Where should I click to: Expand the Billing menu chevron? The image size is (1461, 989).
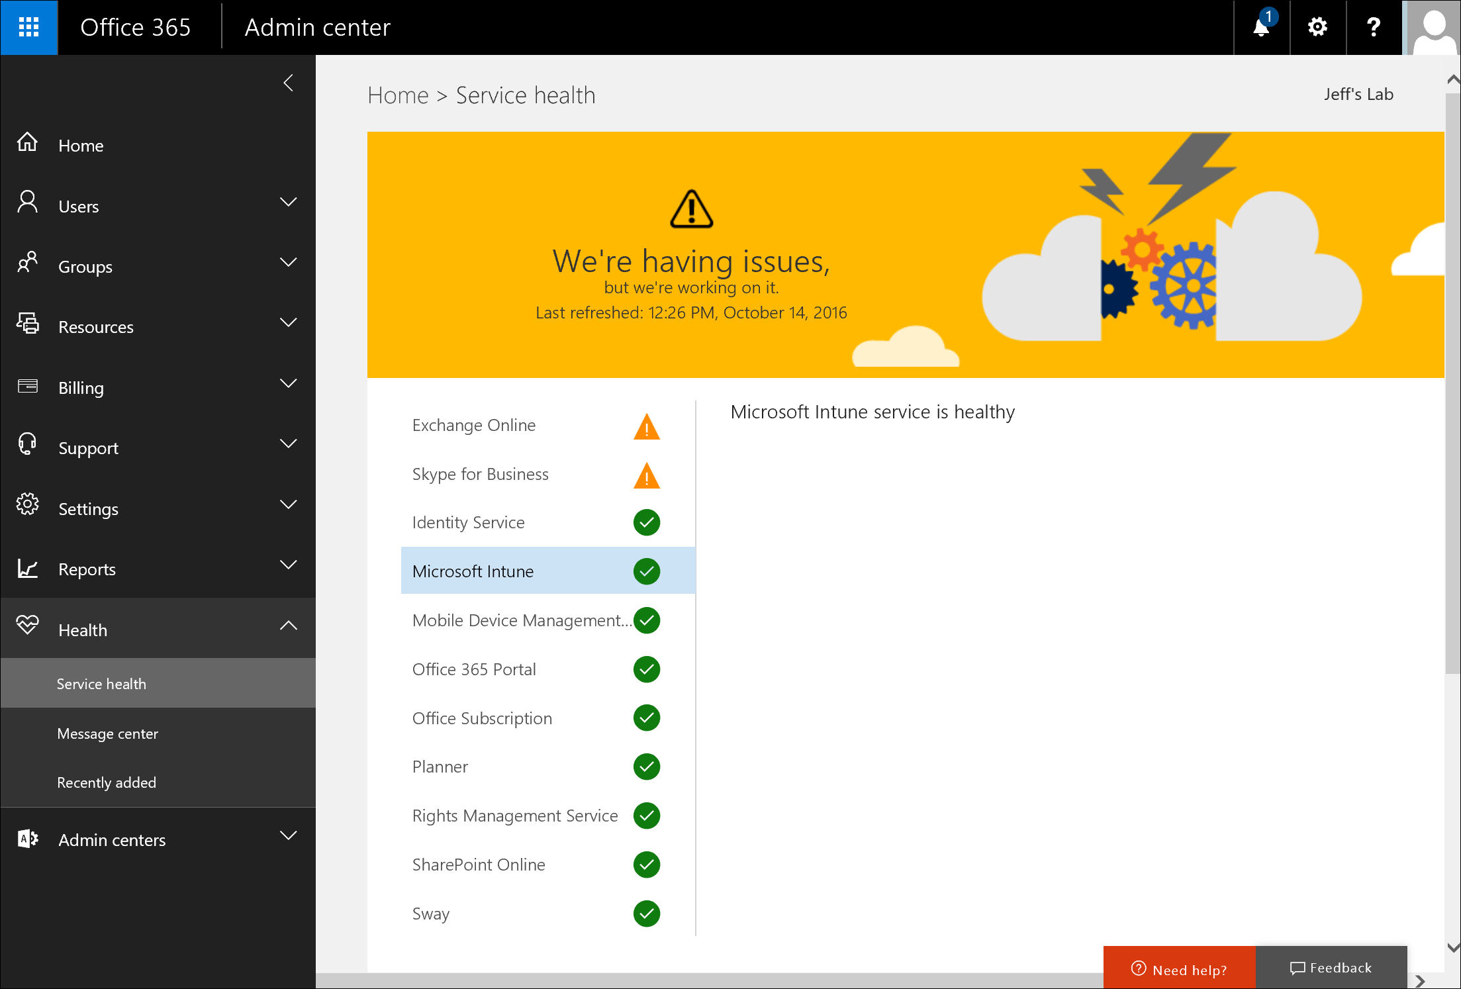coord(289,383)
